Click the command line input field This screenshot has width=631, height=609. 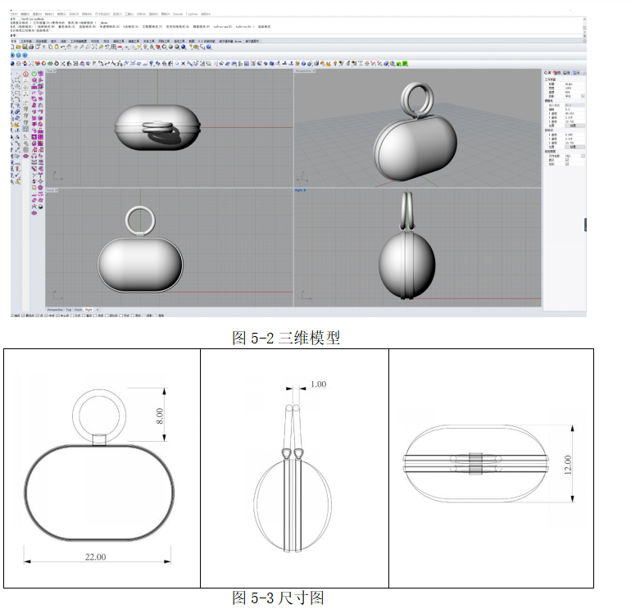297,35
